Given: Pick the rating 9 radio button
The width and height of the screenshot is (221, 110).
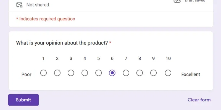Looking at the screenshot, I should [x=153, y=73].
